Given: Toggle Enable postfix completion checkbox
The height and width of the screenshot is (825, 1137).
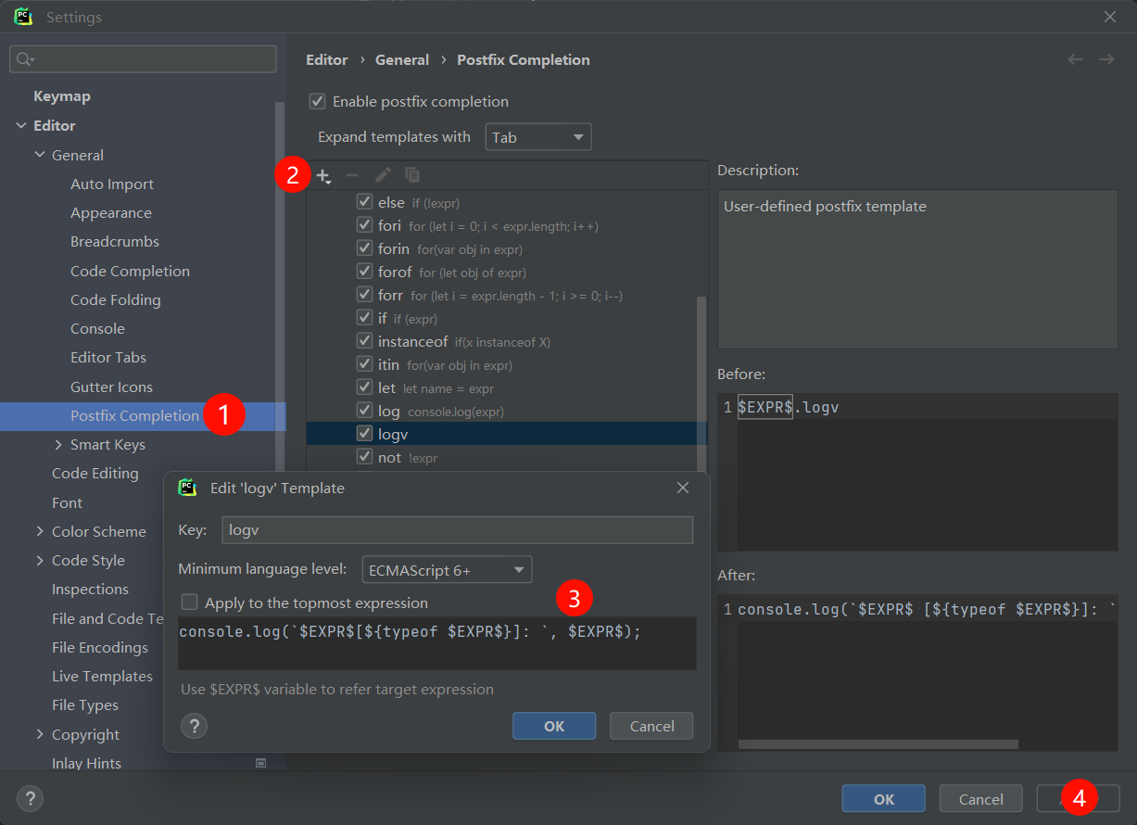Looking at the screenshot, I should (x=318, y=102).
